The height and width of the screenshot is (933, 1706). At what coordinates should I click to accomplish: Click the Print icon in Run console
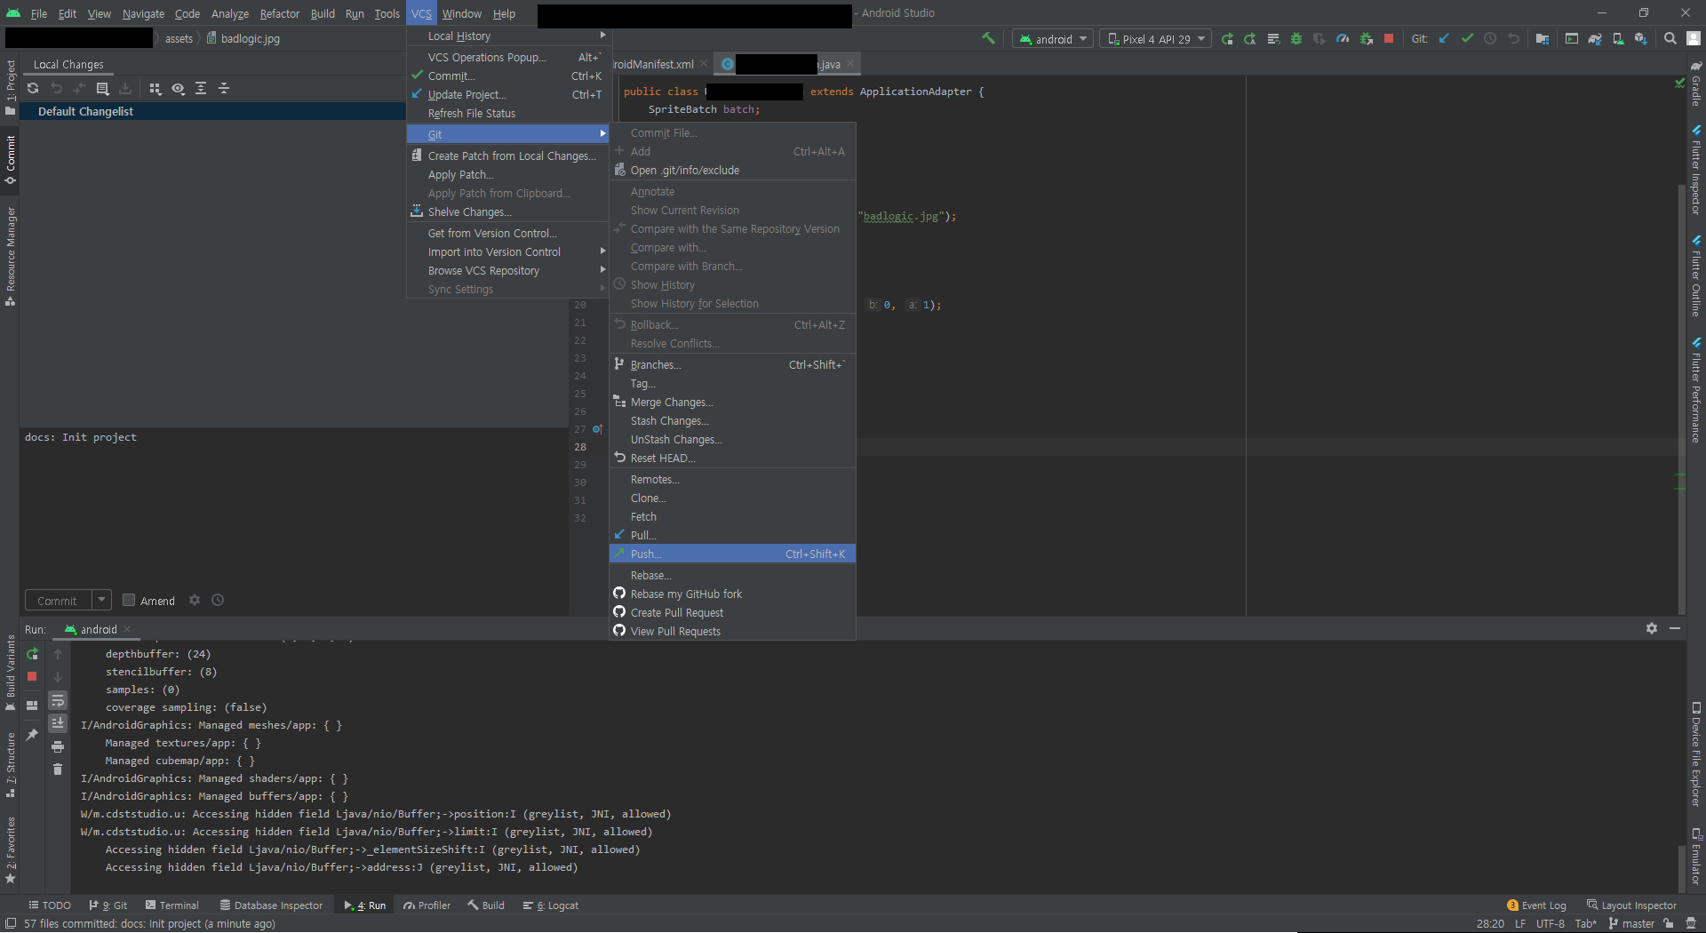click(x=58, y=746)
